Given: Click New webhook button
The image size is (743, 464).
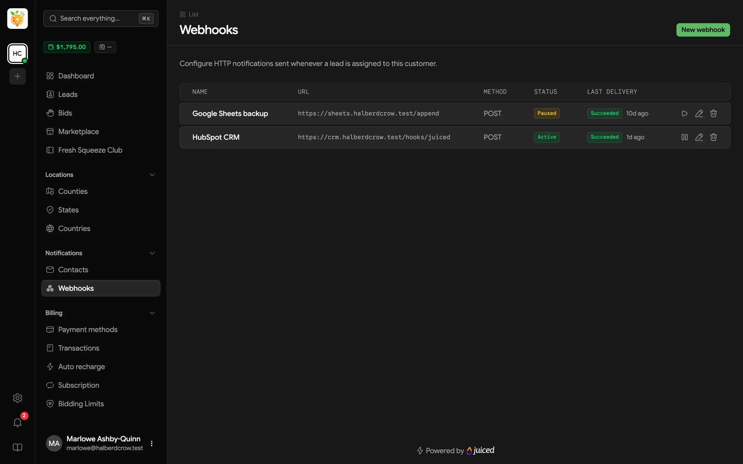Looking at the screenshot, I should 703,30.
